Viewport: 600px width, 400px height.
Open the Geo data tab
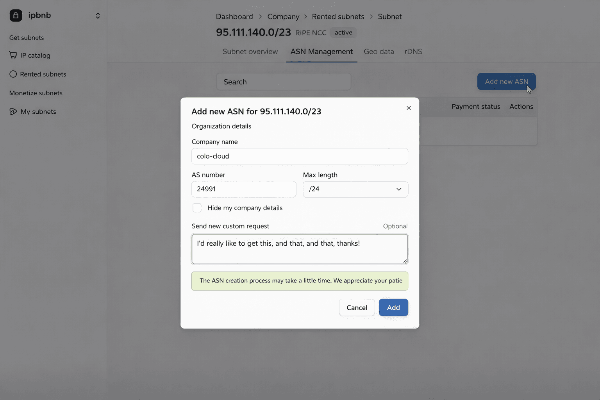(x=379, y=51)
